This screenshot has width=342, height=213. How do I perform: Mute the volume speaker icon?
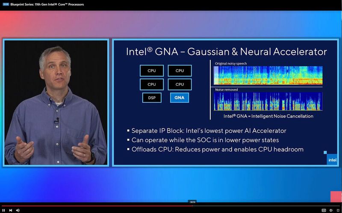(18, 210)
